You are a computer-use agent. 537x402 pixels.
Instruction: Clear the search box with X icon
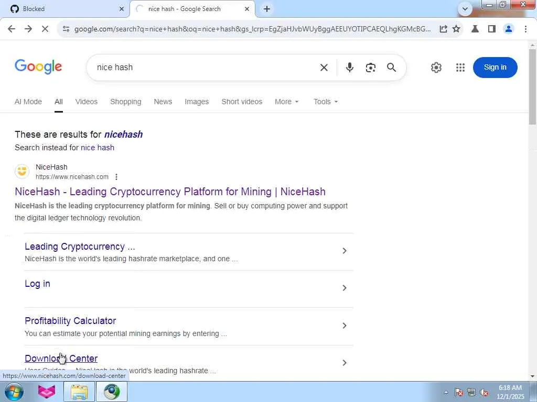coord(324,68)
